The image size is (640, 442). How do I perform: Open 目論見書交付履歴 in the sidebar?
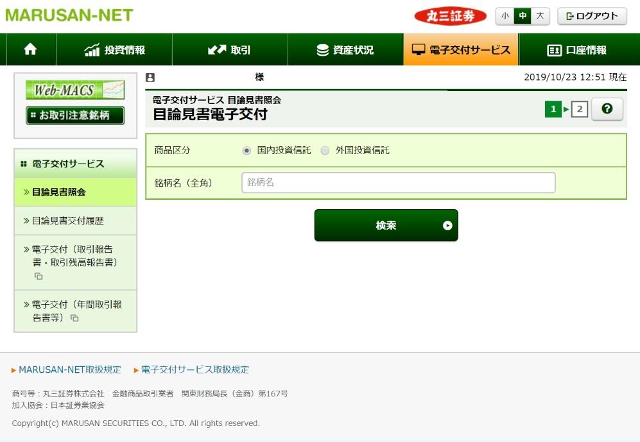(76, 221)
